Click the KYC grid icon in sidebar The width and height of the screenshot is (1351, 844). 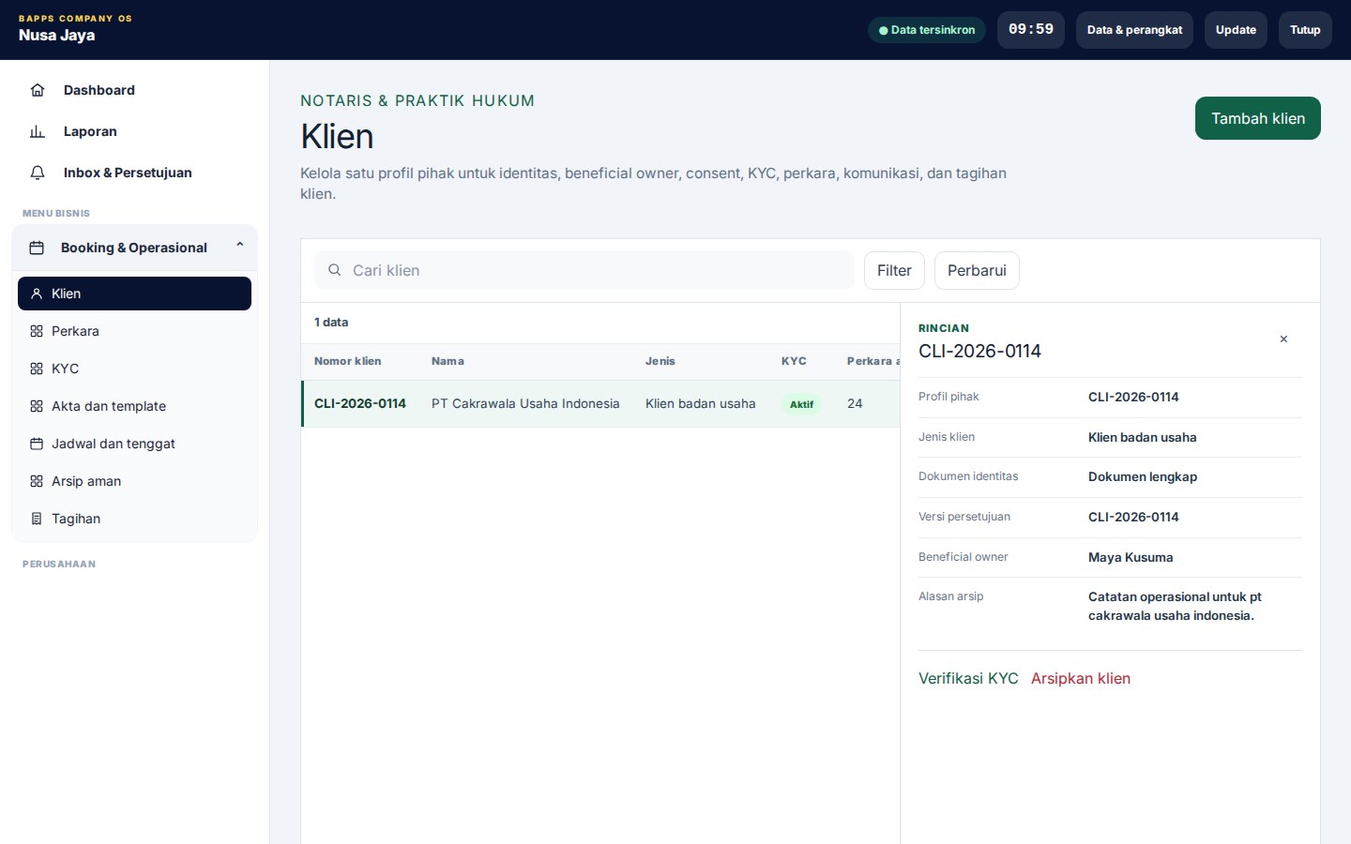[37, 369]
